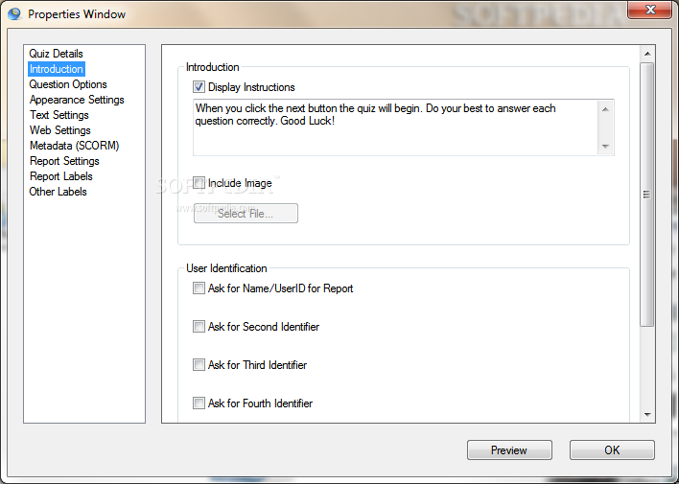Screen dimensions: 679x484
Task: Uncheck Display Instructions
Action: 199,87
